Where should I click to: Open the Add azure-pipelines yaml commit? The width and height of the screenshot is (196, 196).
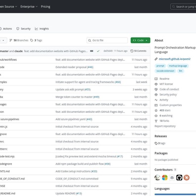point(70,119)
